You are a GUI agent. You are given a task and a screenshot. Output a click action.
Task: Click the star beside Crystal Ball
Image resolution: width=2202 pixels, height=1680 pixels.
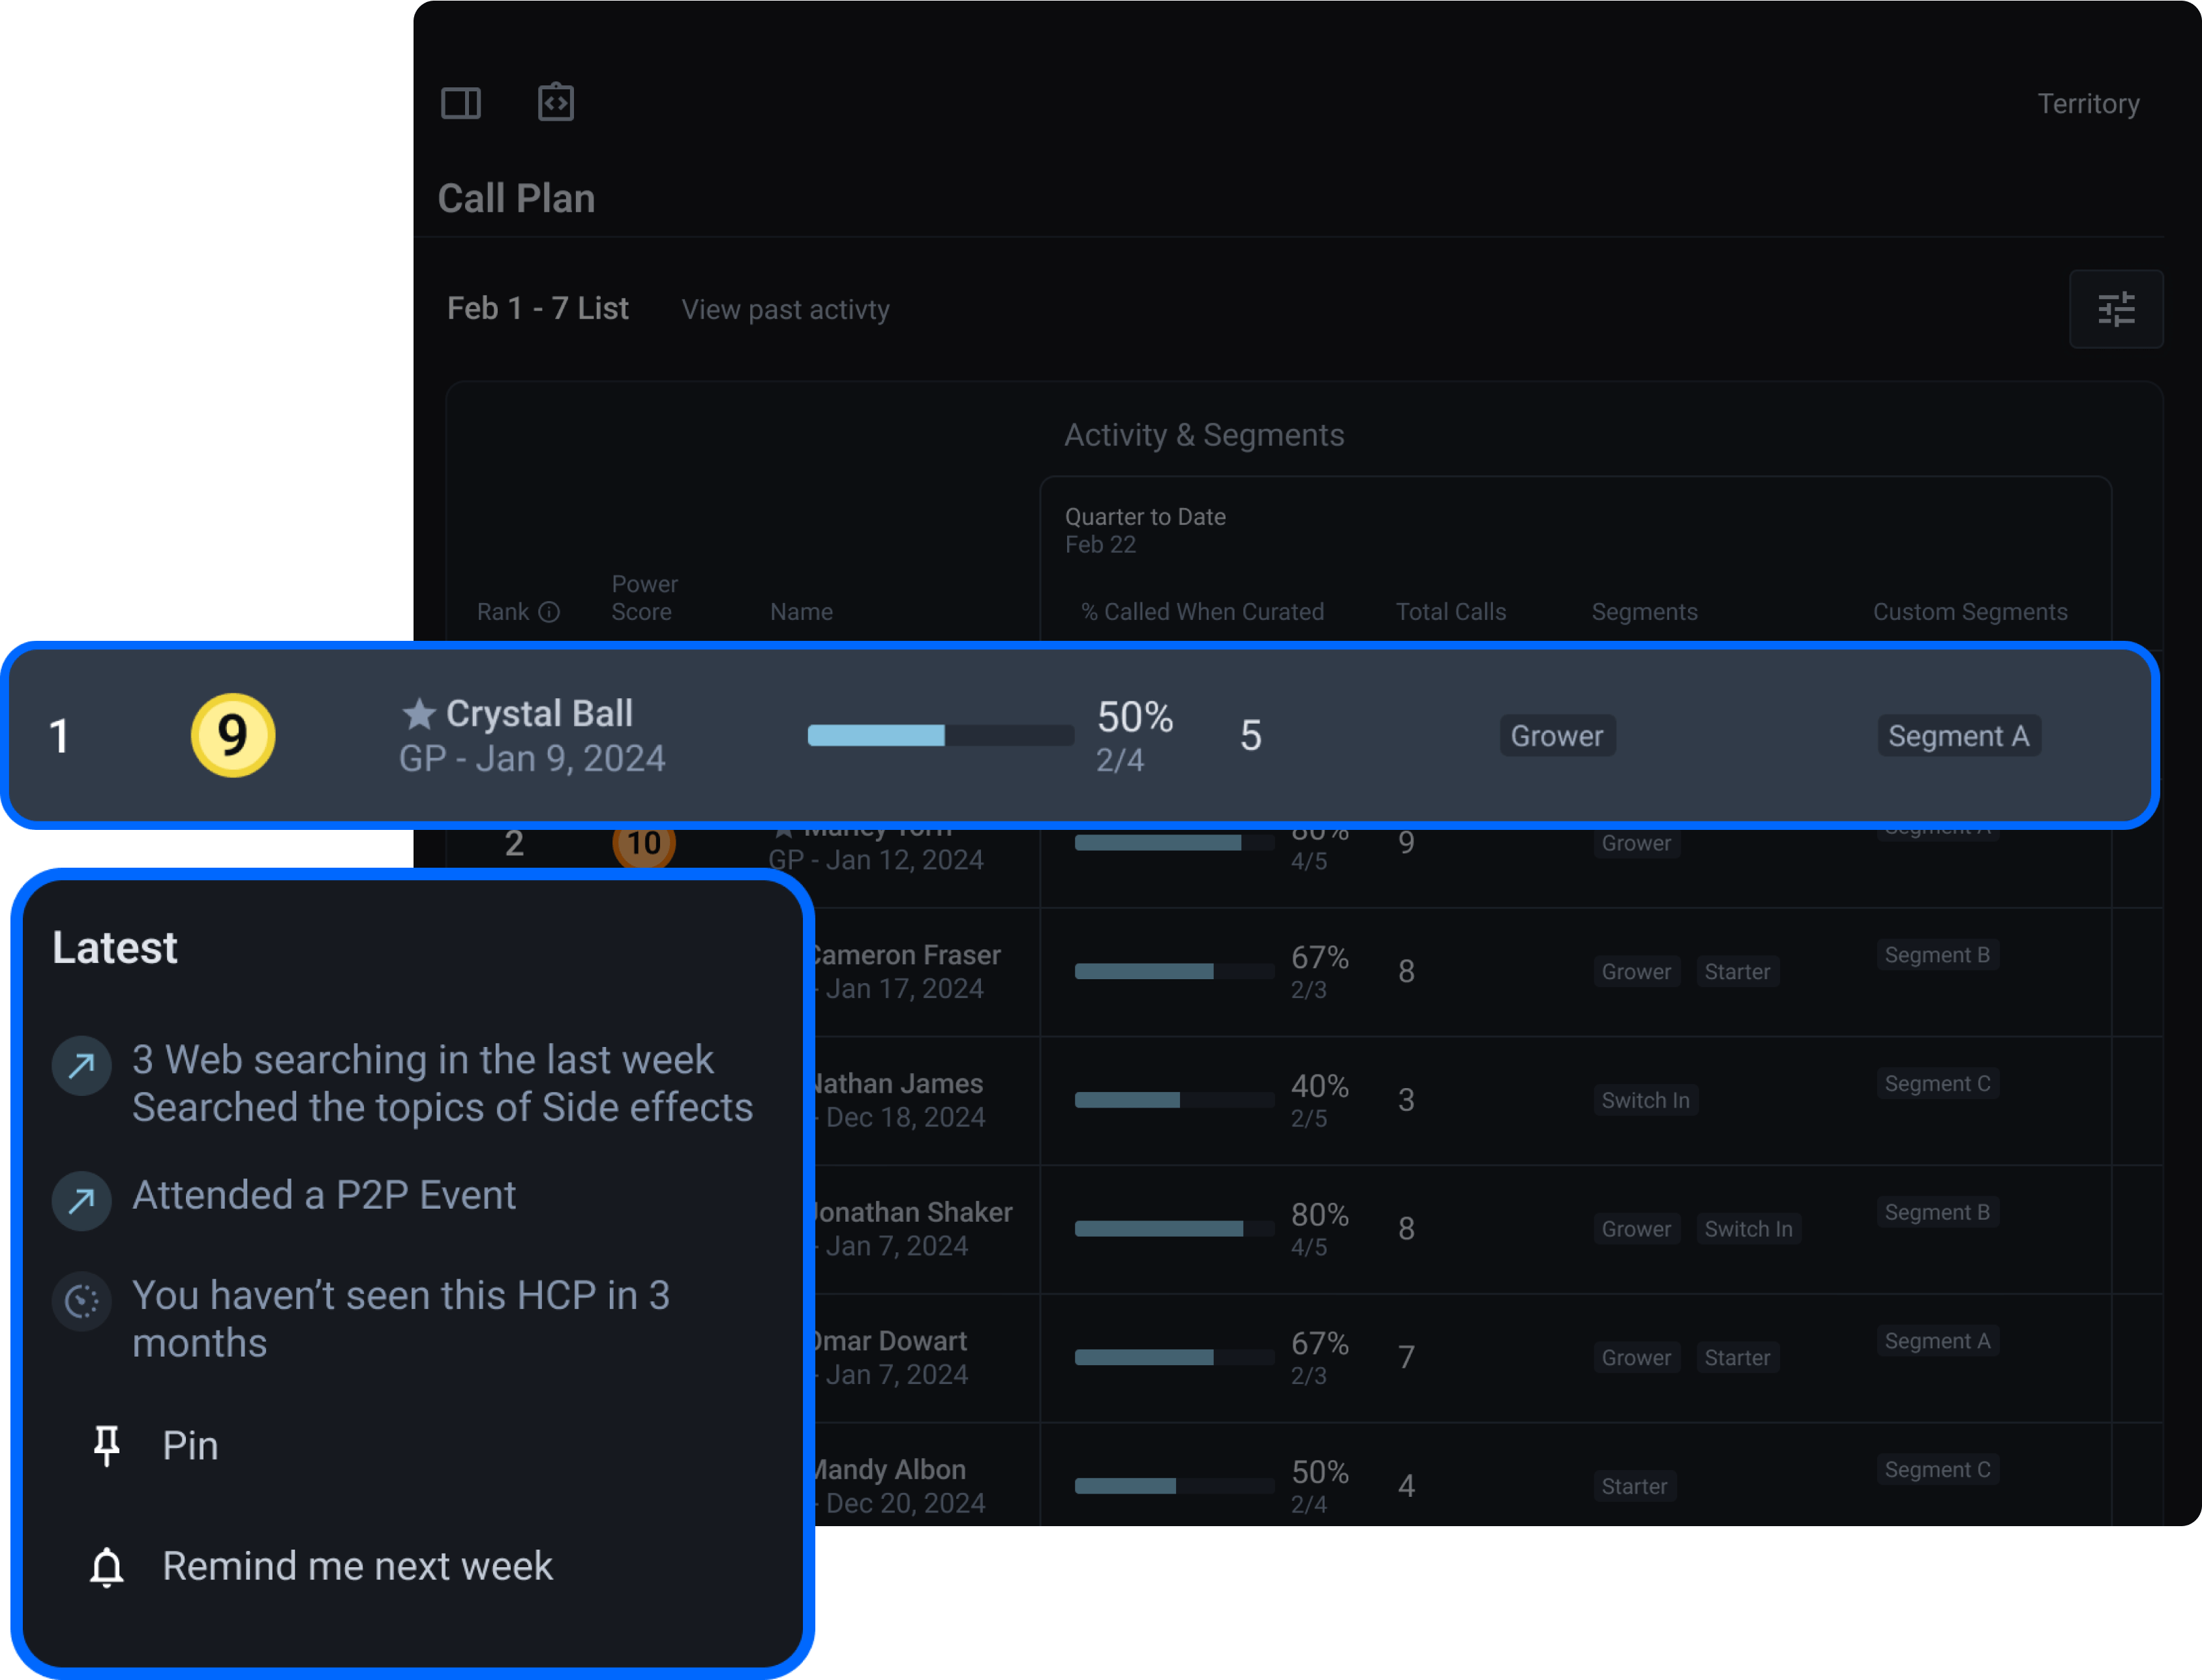tap(418, 713)
